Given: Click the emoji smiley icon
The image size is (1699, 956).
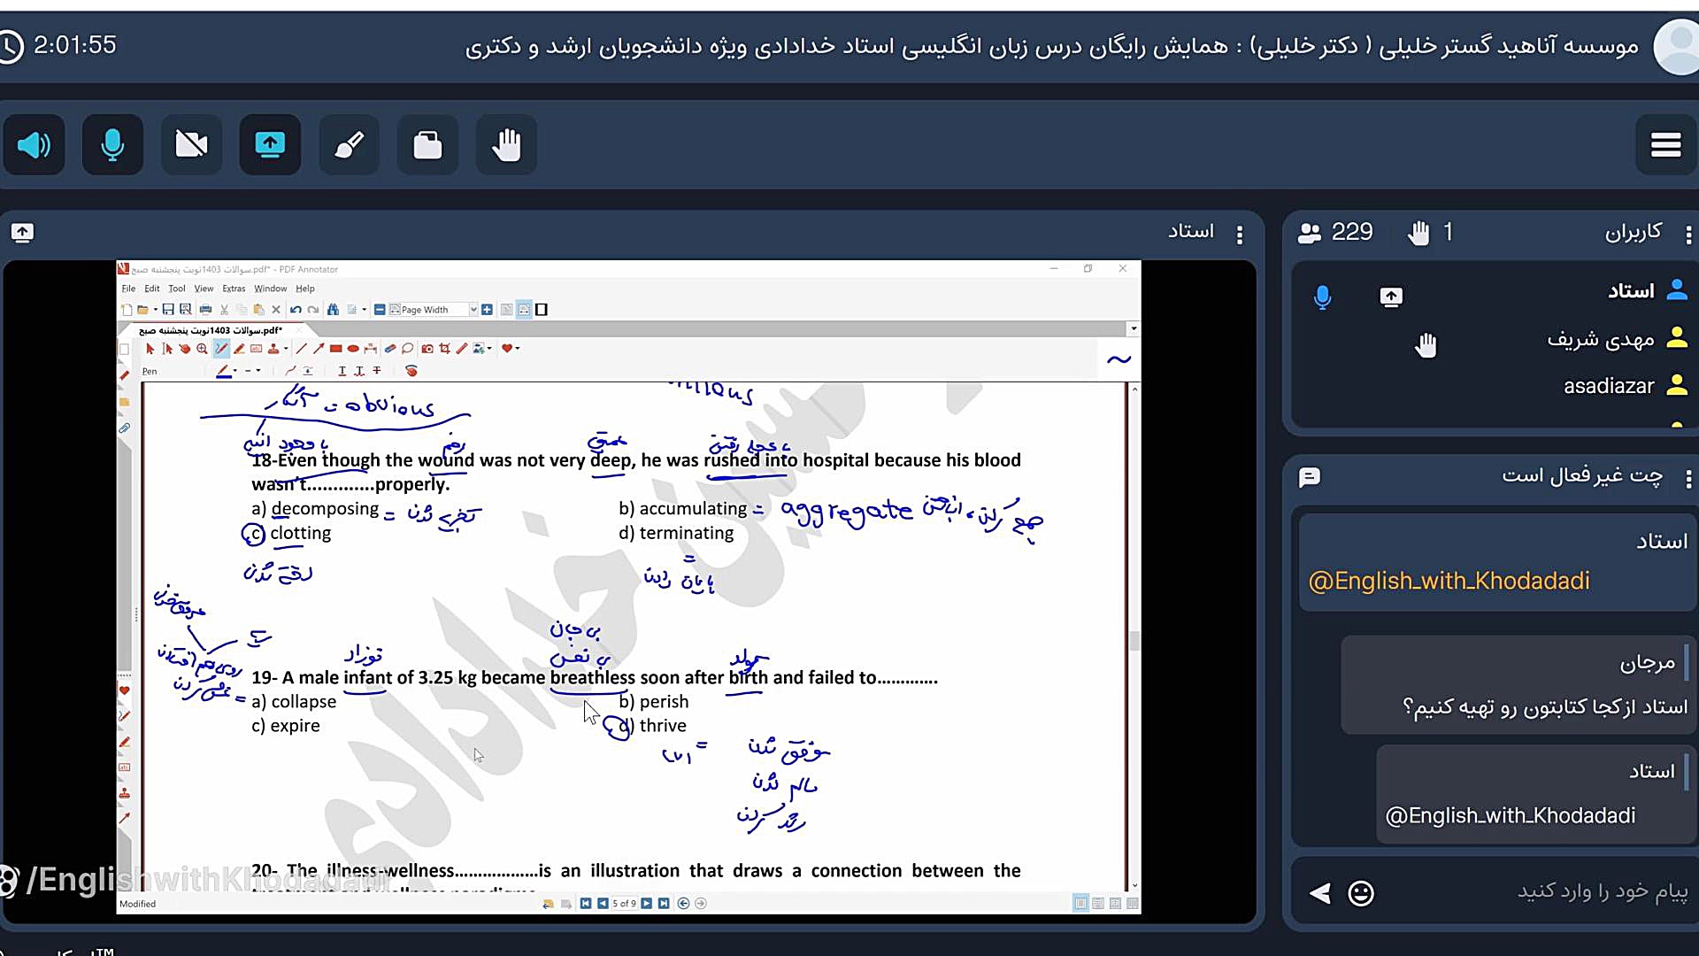Looking at the screenshot, I should pos(1360,893).
